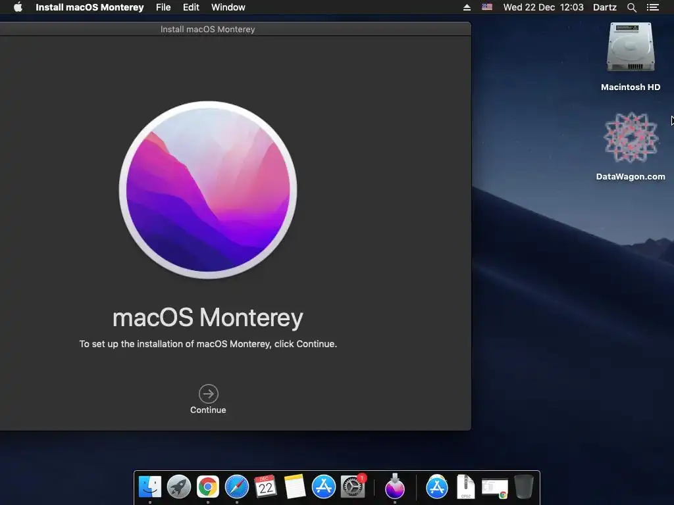Open the Dartz user menu
The image size is (674, 505).
(x=604, y=7)
